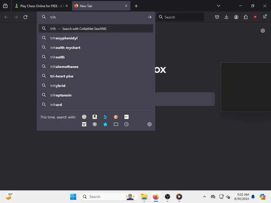Click the new tab page search box
271x203 pixels.
tap(185, 99)
